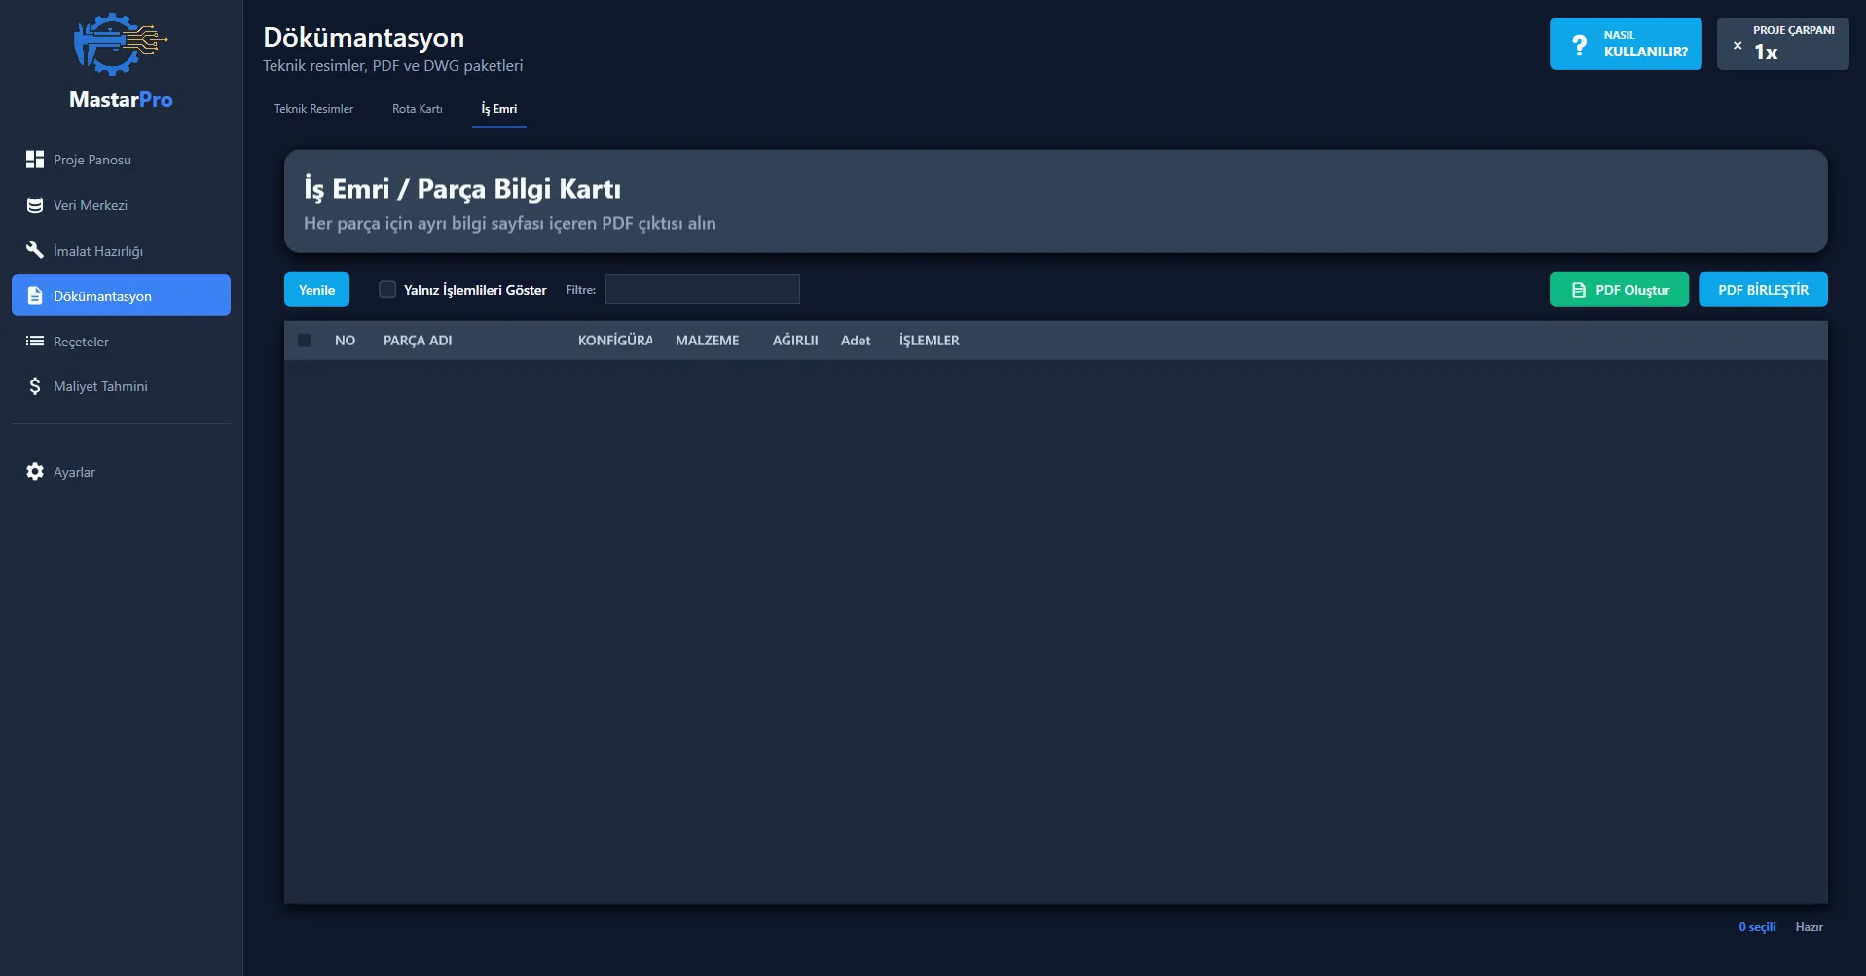1866x976 pixels.
Task: Click the Dökümantasyon document icon
Action: (35, 296)
